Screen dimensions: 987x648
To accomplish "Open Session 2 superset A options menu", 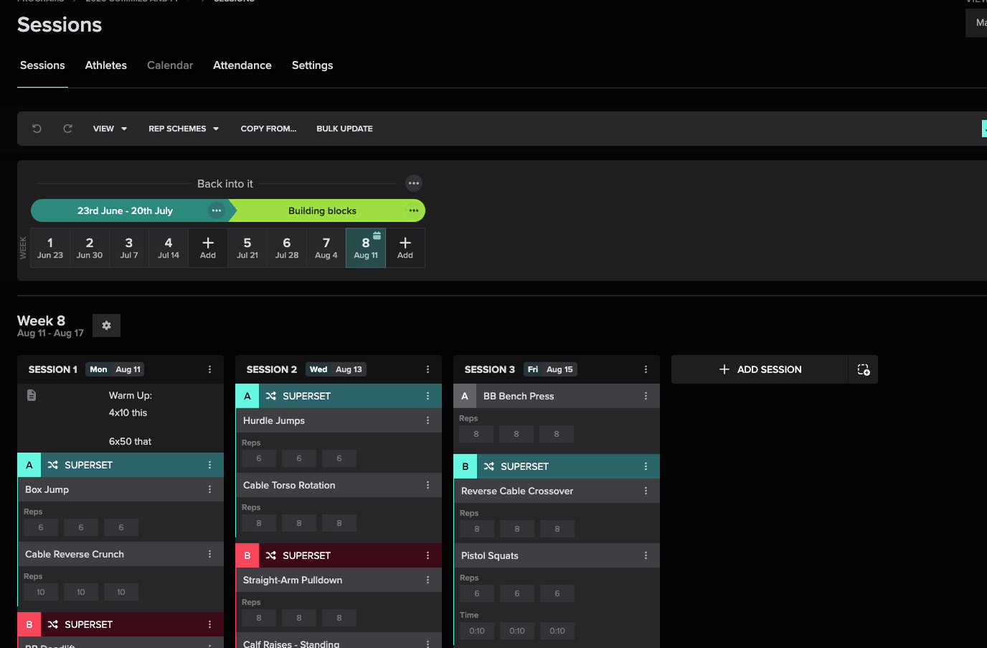I will point(428,396).
